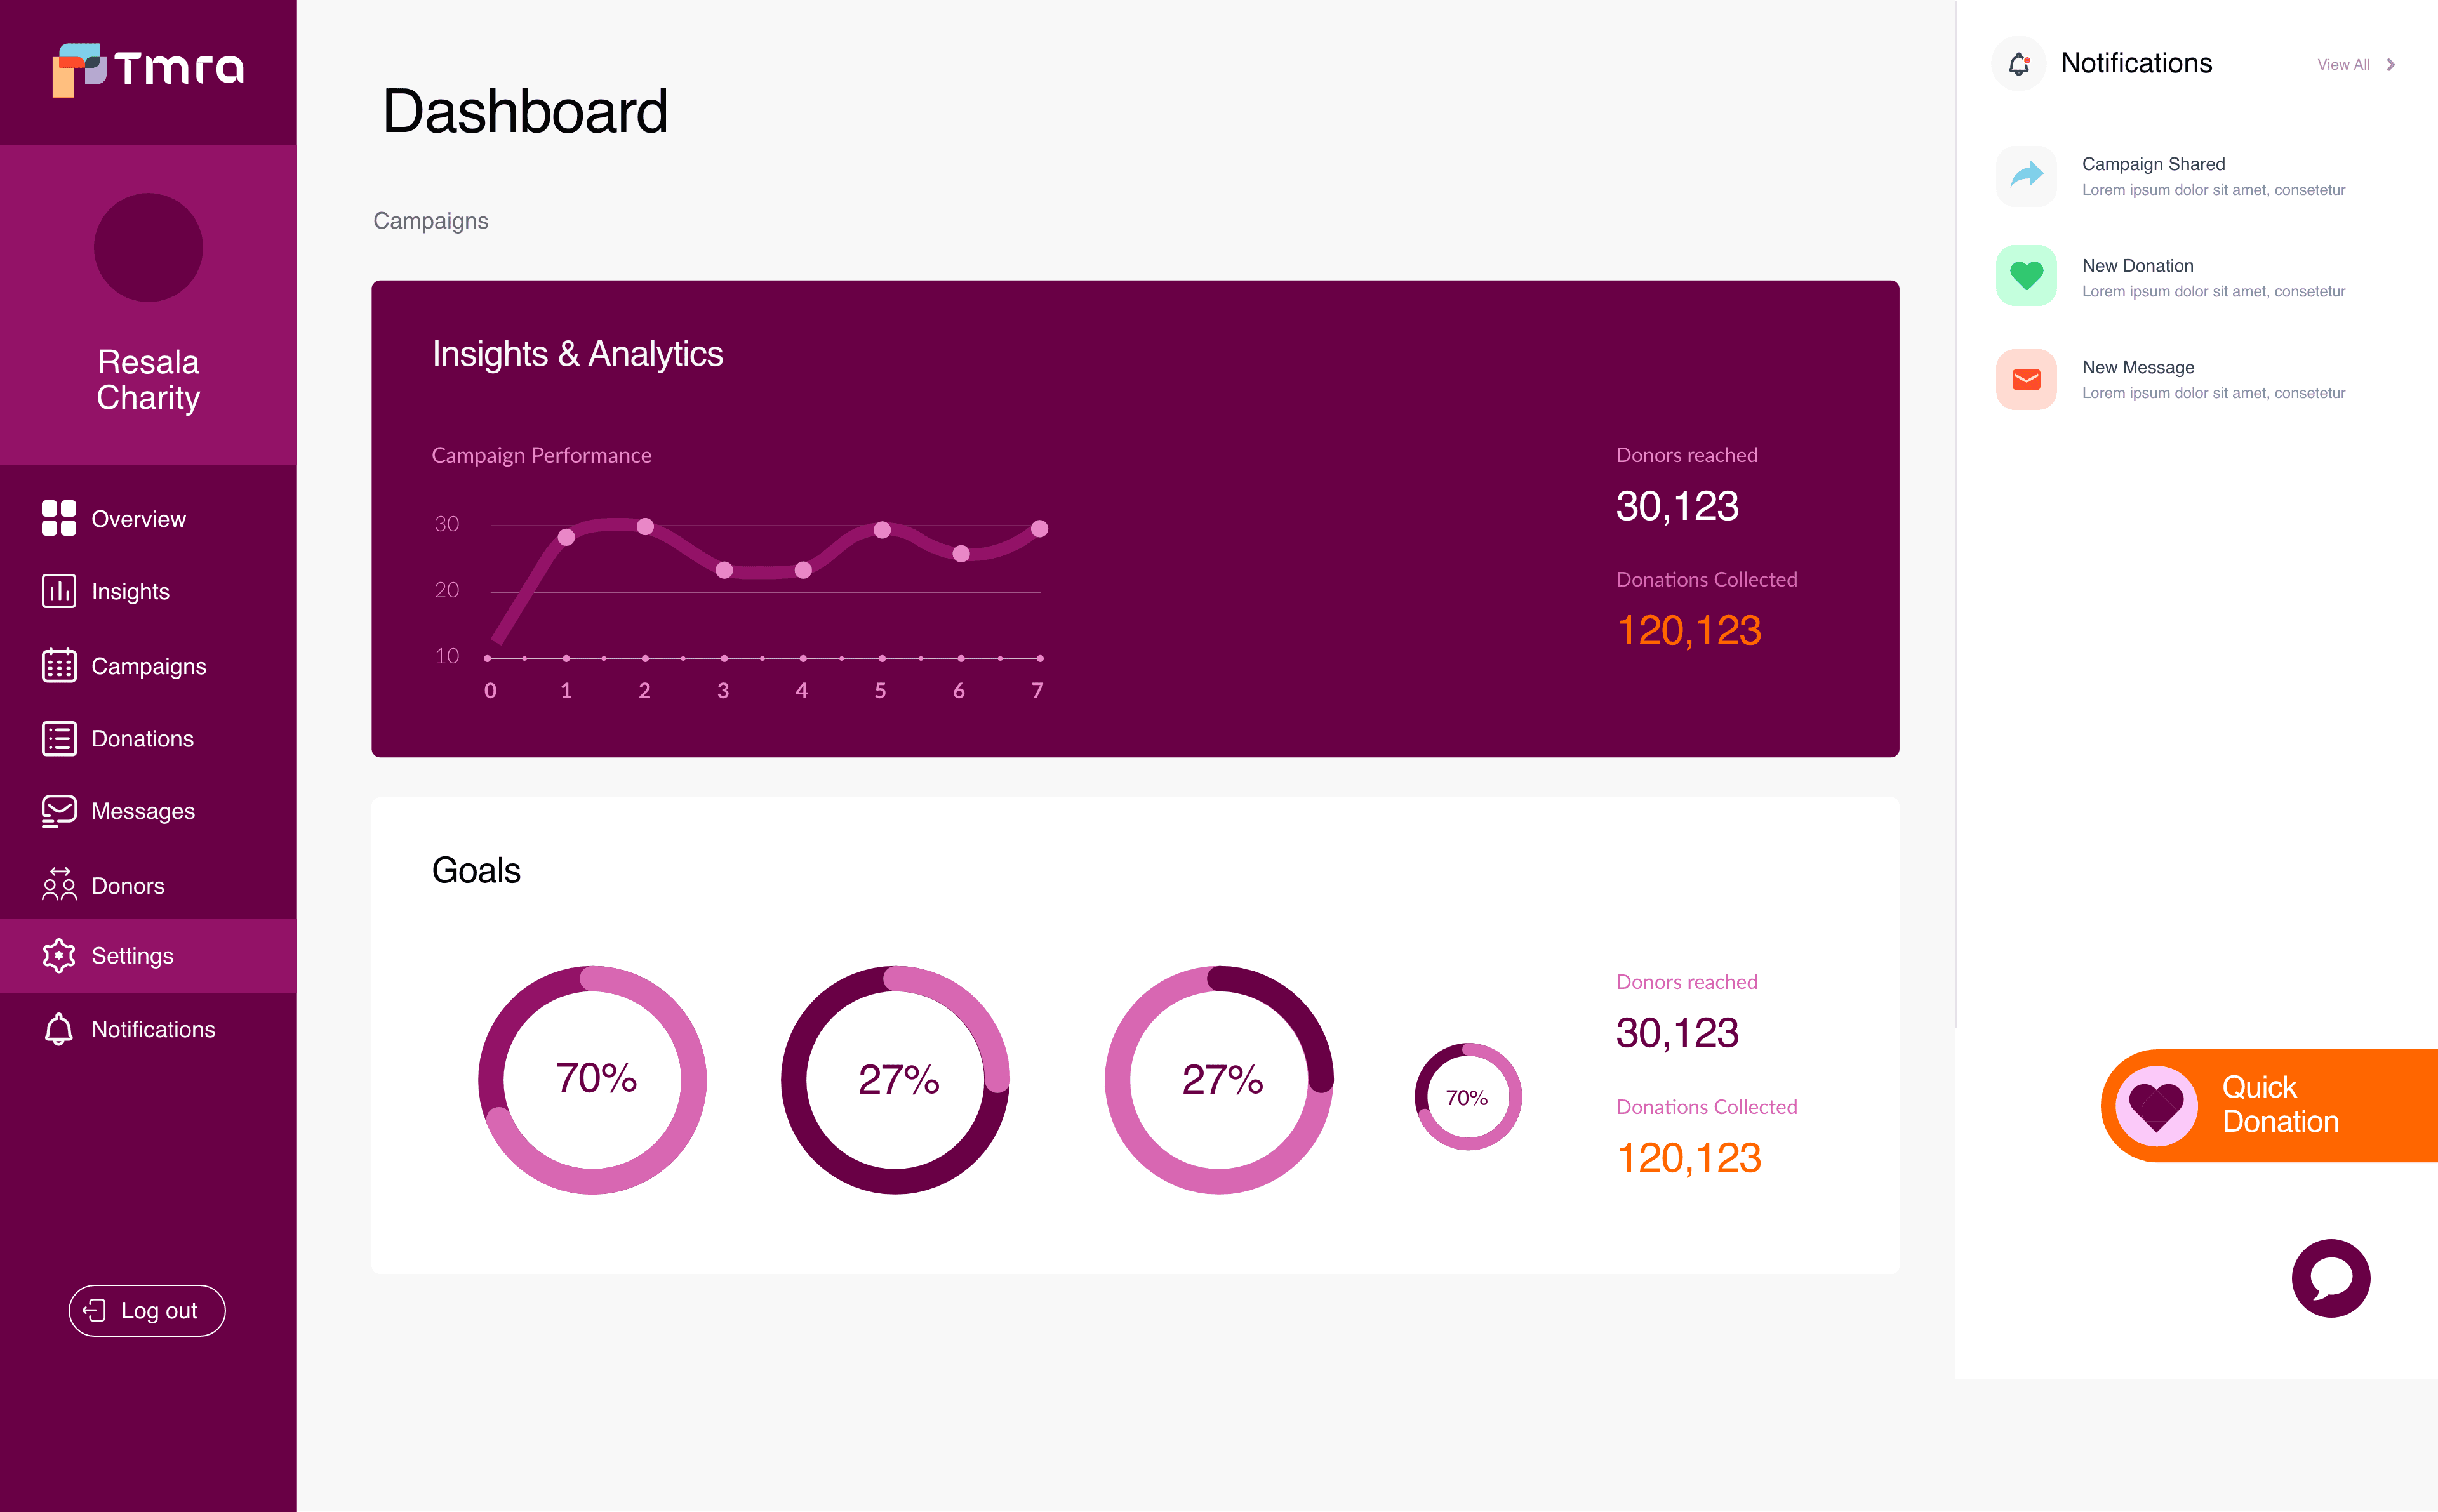
Task: Click the Donations list icon
Action: [59, 738]
